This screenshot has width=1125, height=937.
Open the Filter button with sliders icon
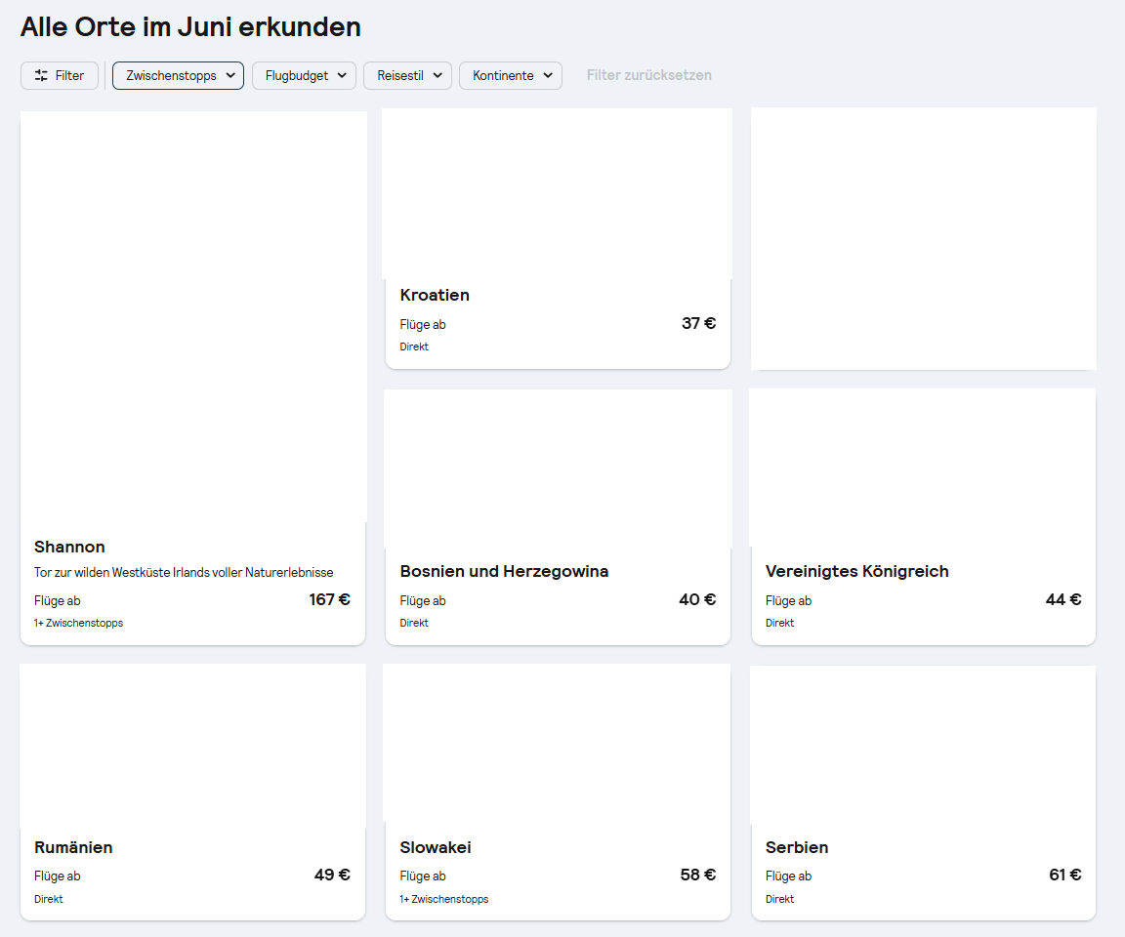pos(60,75)
